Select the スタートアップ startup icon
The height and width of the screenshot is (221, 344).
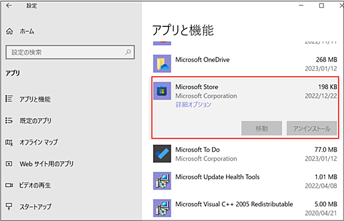click(9, 206)
